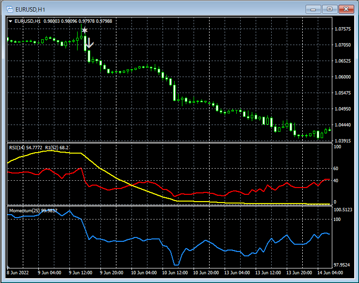Select the down arrow signal on chart
Image resolution: width=359 pixels, height=283 pixels.
coord(89,43)
